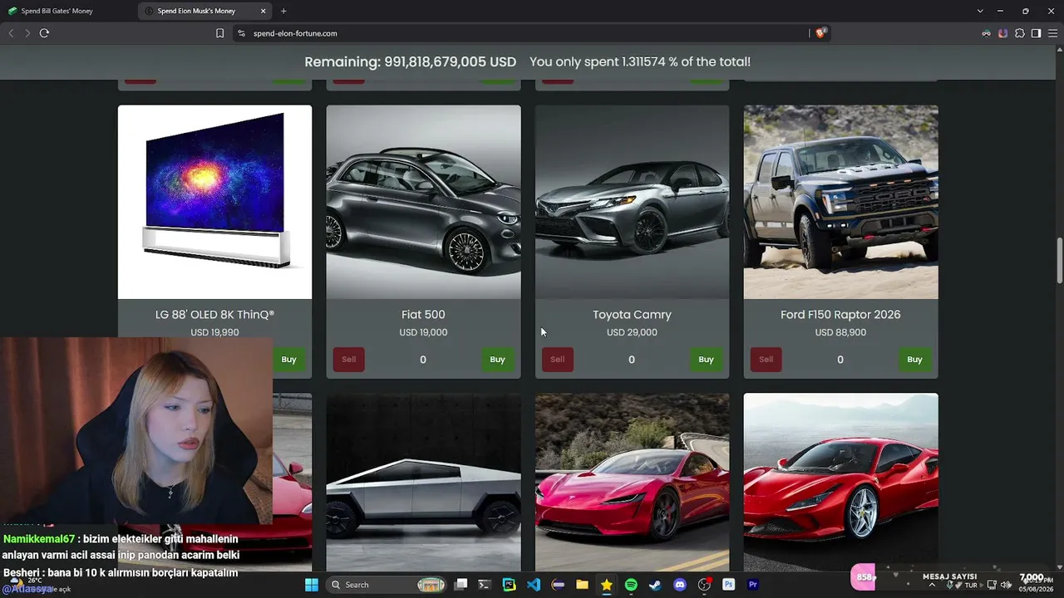Open the yellow star taskbar app
Viewport: 1064px width, 598px height.
[607, 585]
